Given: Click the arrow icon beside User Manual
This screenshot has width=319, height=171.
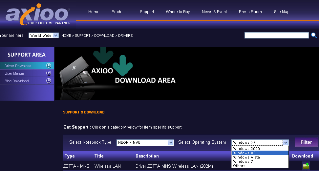Looking at the screenshot, I should tap(49, 73).
